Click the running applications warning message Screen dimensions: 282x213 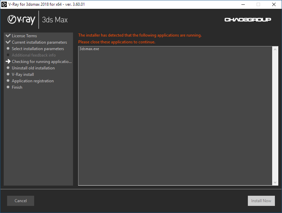[140, 35]
